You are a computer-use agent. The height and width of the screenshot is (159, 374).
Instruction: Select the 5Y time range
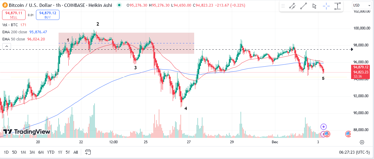[68, 152]
